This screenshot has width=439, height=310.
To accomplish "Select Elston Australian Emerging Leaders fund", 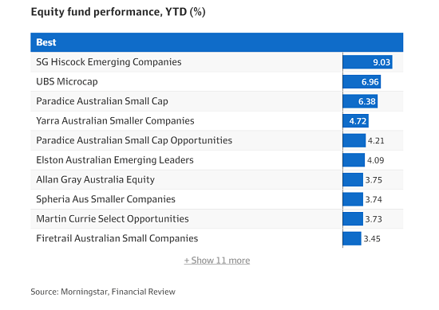I will [115, 160].
